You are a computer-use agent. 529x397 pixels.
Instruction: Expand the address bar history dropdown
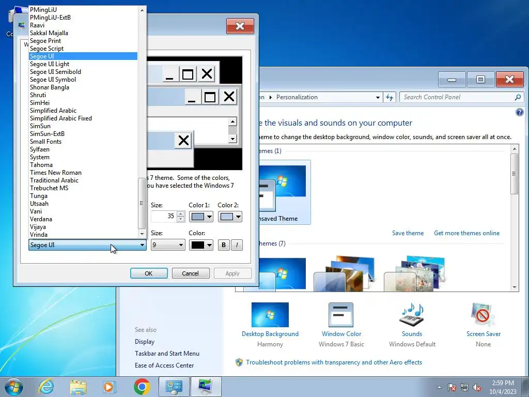point(378,97)
